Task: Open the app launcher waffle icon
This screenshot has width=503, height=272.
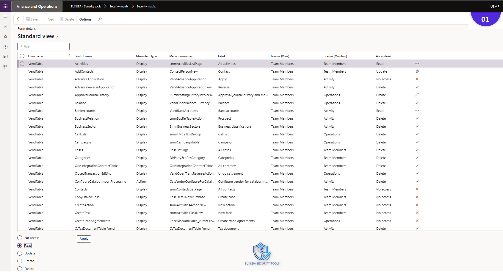Action: (x=5, y=6)
